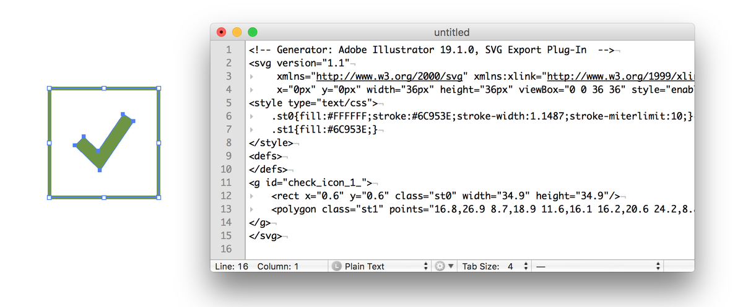Click the Generator: Adobe Illustrator comment line

433,50
